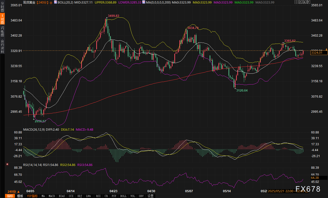The width and height of the screenshot is (328, 198).
Task: Click the RSI button in indicator bar
Action: 98,196
